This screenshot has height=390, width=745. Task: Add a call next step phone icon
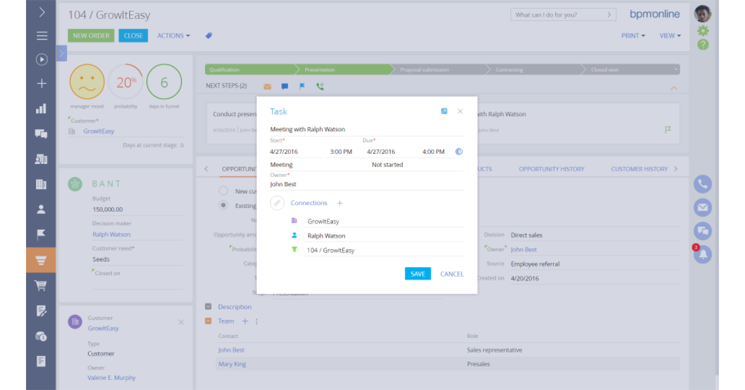coord(320,86)
